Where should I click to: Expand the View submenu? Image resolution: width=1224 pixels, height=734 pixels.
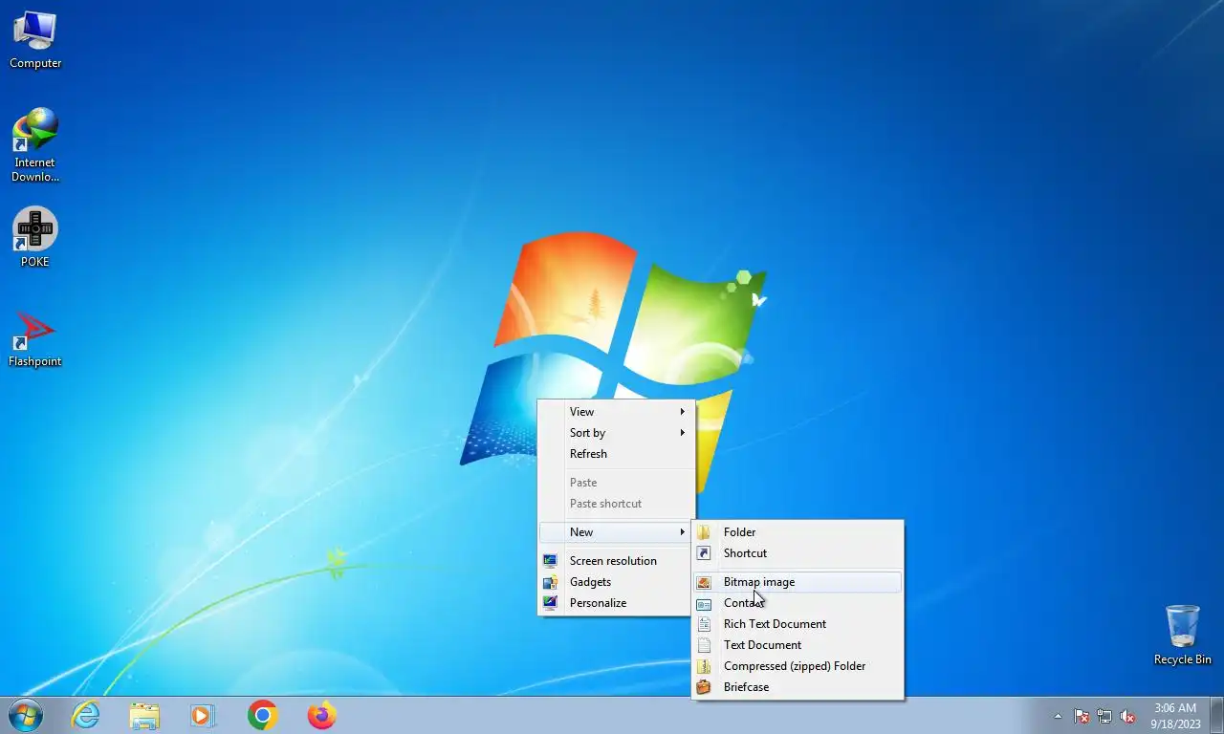click(616, 412)
